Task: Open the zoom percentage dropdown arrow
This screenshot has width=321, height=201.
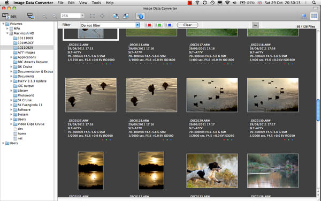Action: pyautogui.click(x=82, y=16)
